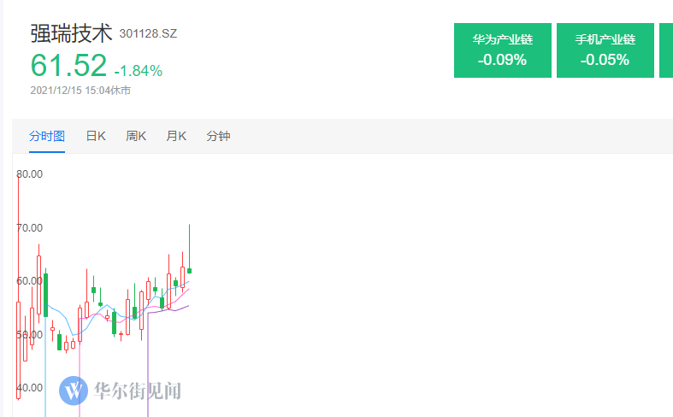Click the 华尔街见闻 watermark text
This screenshot has height=417, width=673.
138,391
